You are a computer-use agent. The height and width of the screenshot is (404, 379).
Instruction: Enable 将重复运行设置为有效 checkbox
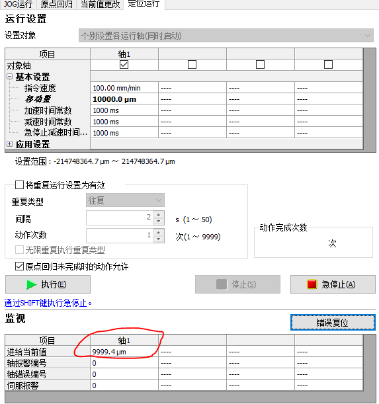coord(19,185)
